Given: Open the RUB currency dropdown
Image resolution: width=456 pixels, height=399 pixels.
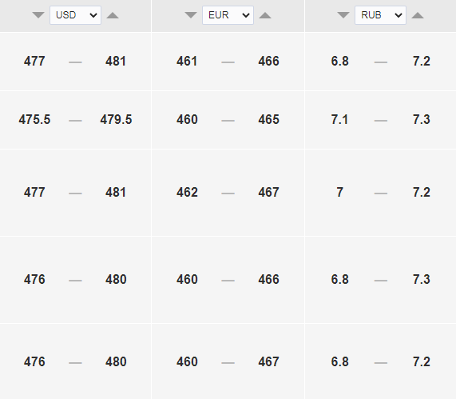Looking at the screenshot, I should click(x=380, y=15).
